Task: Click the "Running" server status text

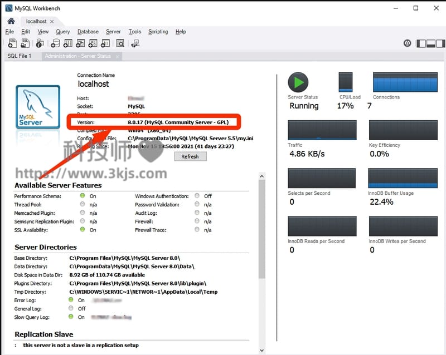Action: (304, 106)
